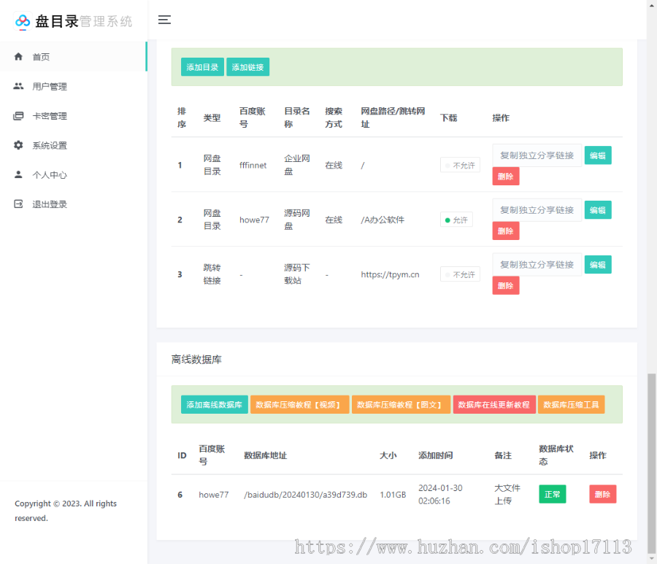Open 卡密管理 in the sidebar
This screenshot has height=564, width=657.
[x=73, y=116]
